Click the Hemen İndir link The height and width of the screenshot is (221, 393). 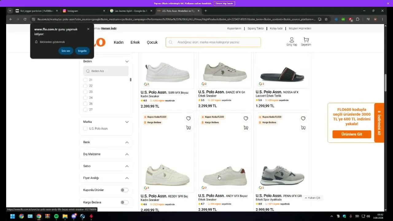109,29
